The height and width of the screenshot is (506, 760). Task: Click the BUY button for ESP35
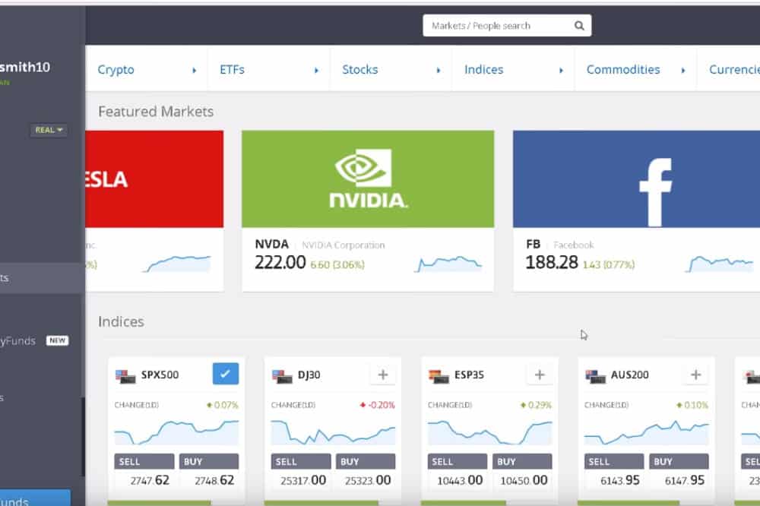coord(522,461)
